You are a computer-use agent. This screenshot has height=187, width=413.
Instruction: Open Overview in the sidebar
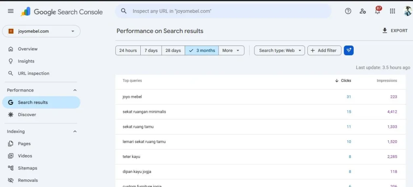pos(41,49)
